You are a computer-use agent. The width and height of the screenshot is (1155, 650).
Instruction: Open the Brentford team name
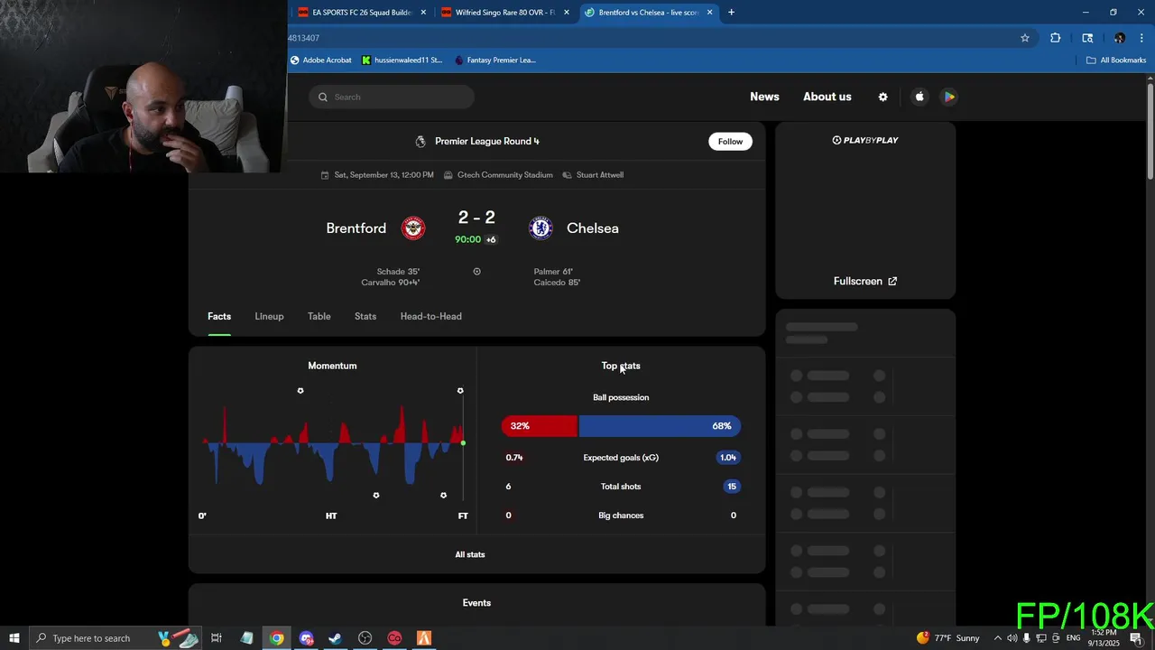356,228
